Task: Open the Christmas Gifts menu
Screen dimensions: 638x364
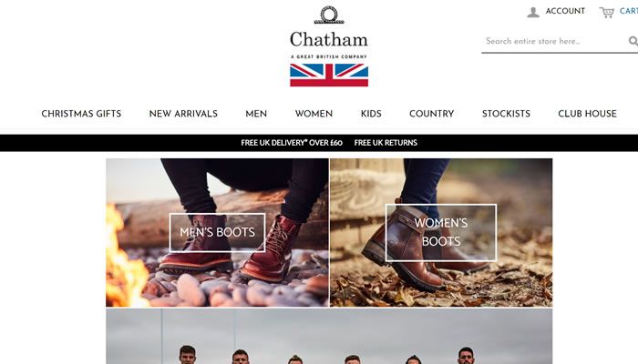Action: coord(81,114)
